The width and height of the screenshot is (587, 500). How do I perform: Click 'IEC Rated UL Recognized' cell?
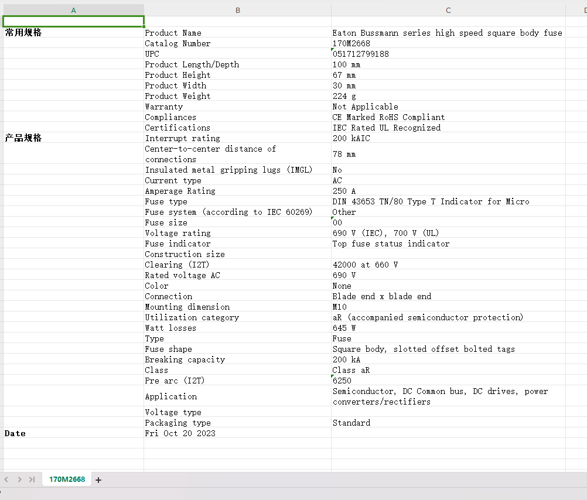[448, 128]
